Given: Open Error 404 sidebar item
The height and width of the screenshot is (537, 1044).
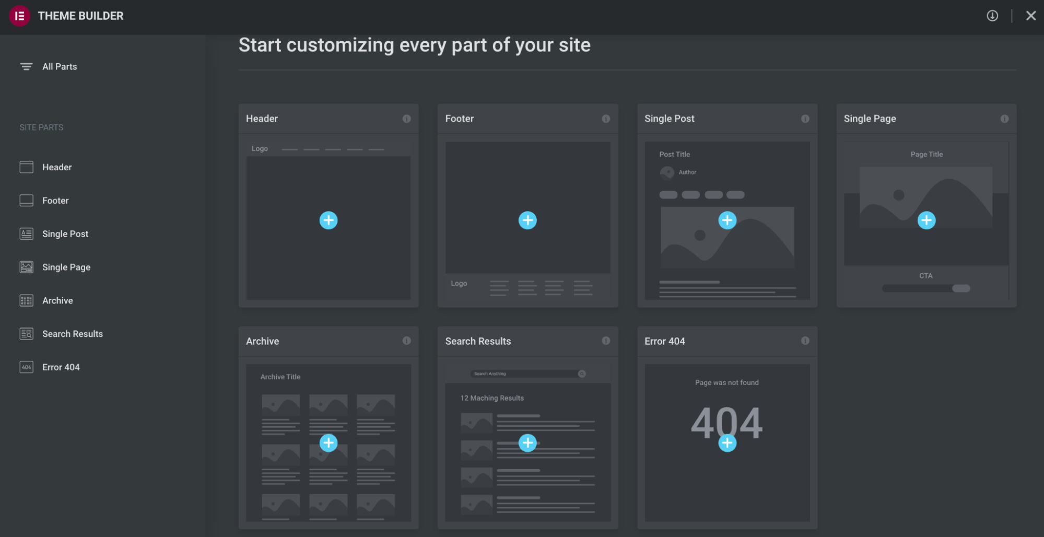Looking at the screenshot, I should pos(61,367).
